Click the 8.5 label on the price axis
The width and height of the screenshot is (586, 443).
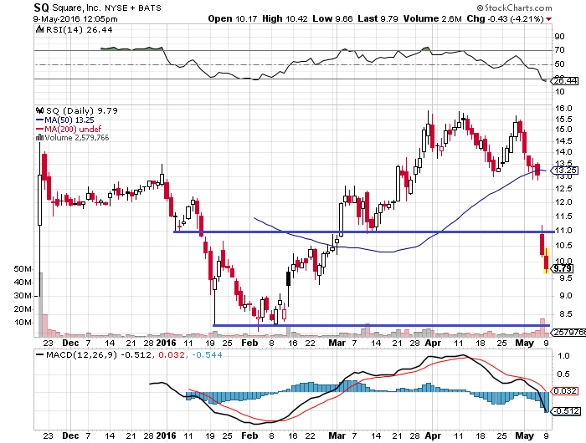pyautogui.click(x=565, y=314)
